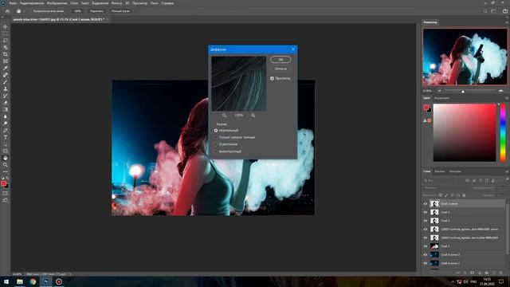Add a layer mask from Layers panel footer
Viewport: 510px width, 287px height.
pyautogui.click(x=473, y=273)
